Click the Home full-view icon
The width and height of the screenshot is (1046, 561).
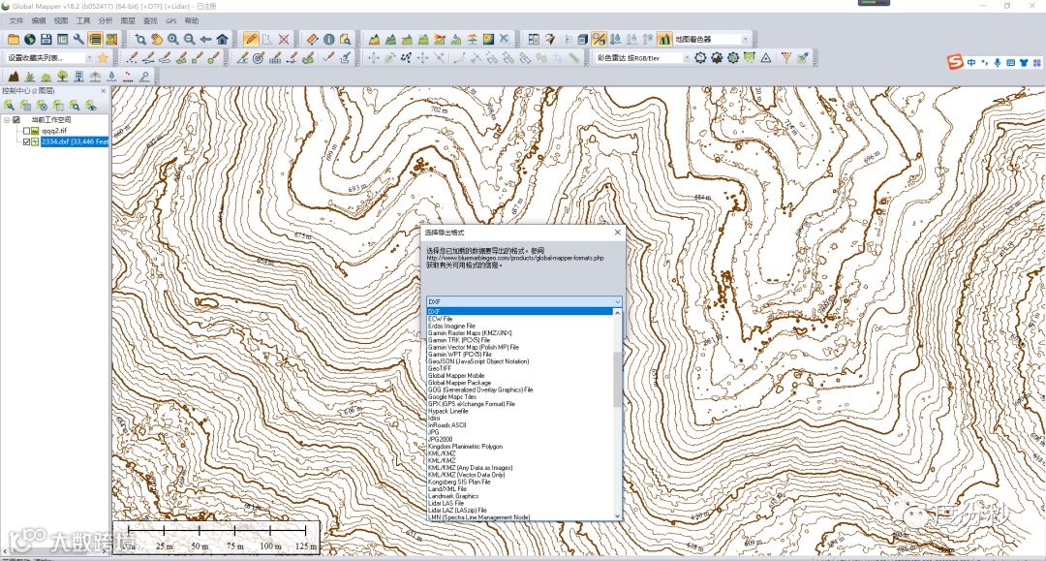[222, 40]
